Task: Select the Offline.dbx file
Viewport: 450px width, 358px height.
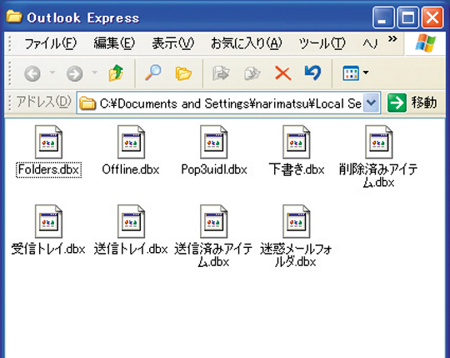Action: [x=131, y=150]
